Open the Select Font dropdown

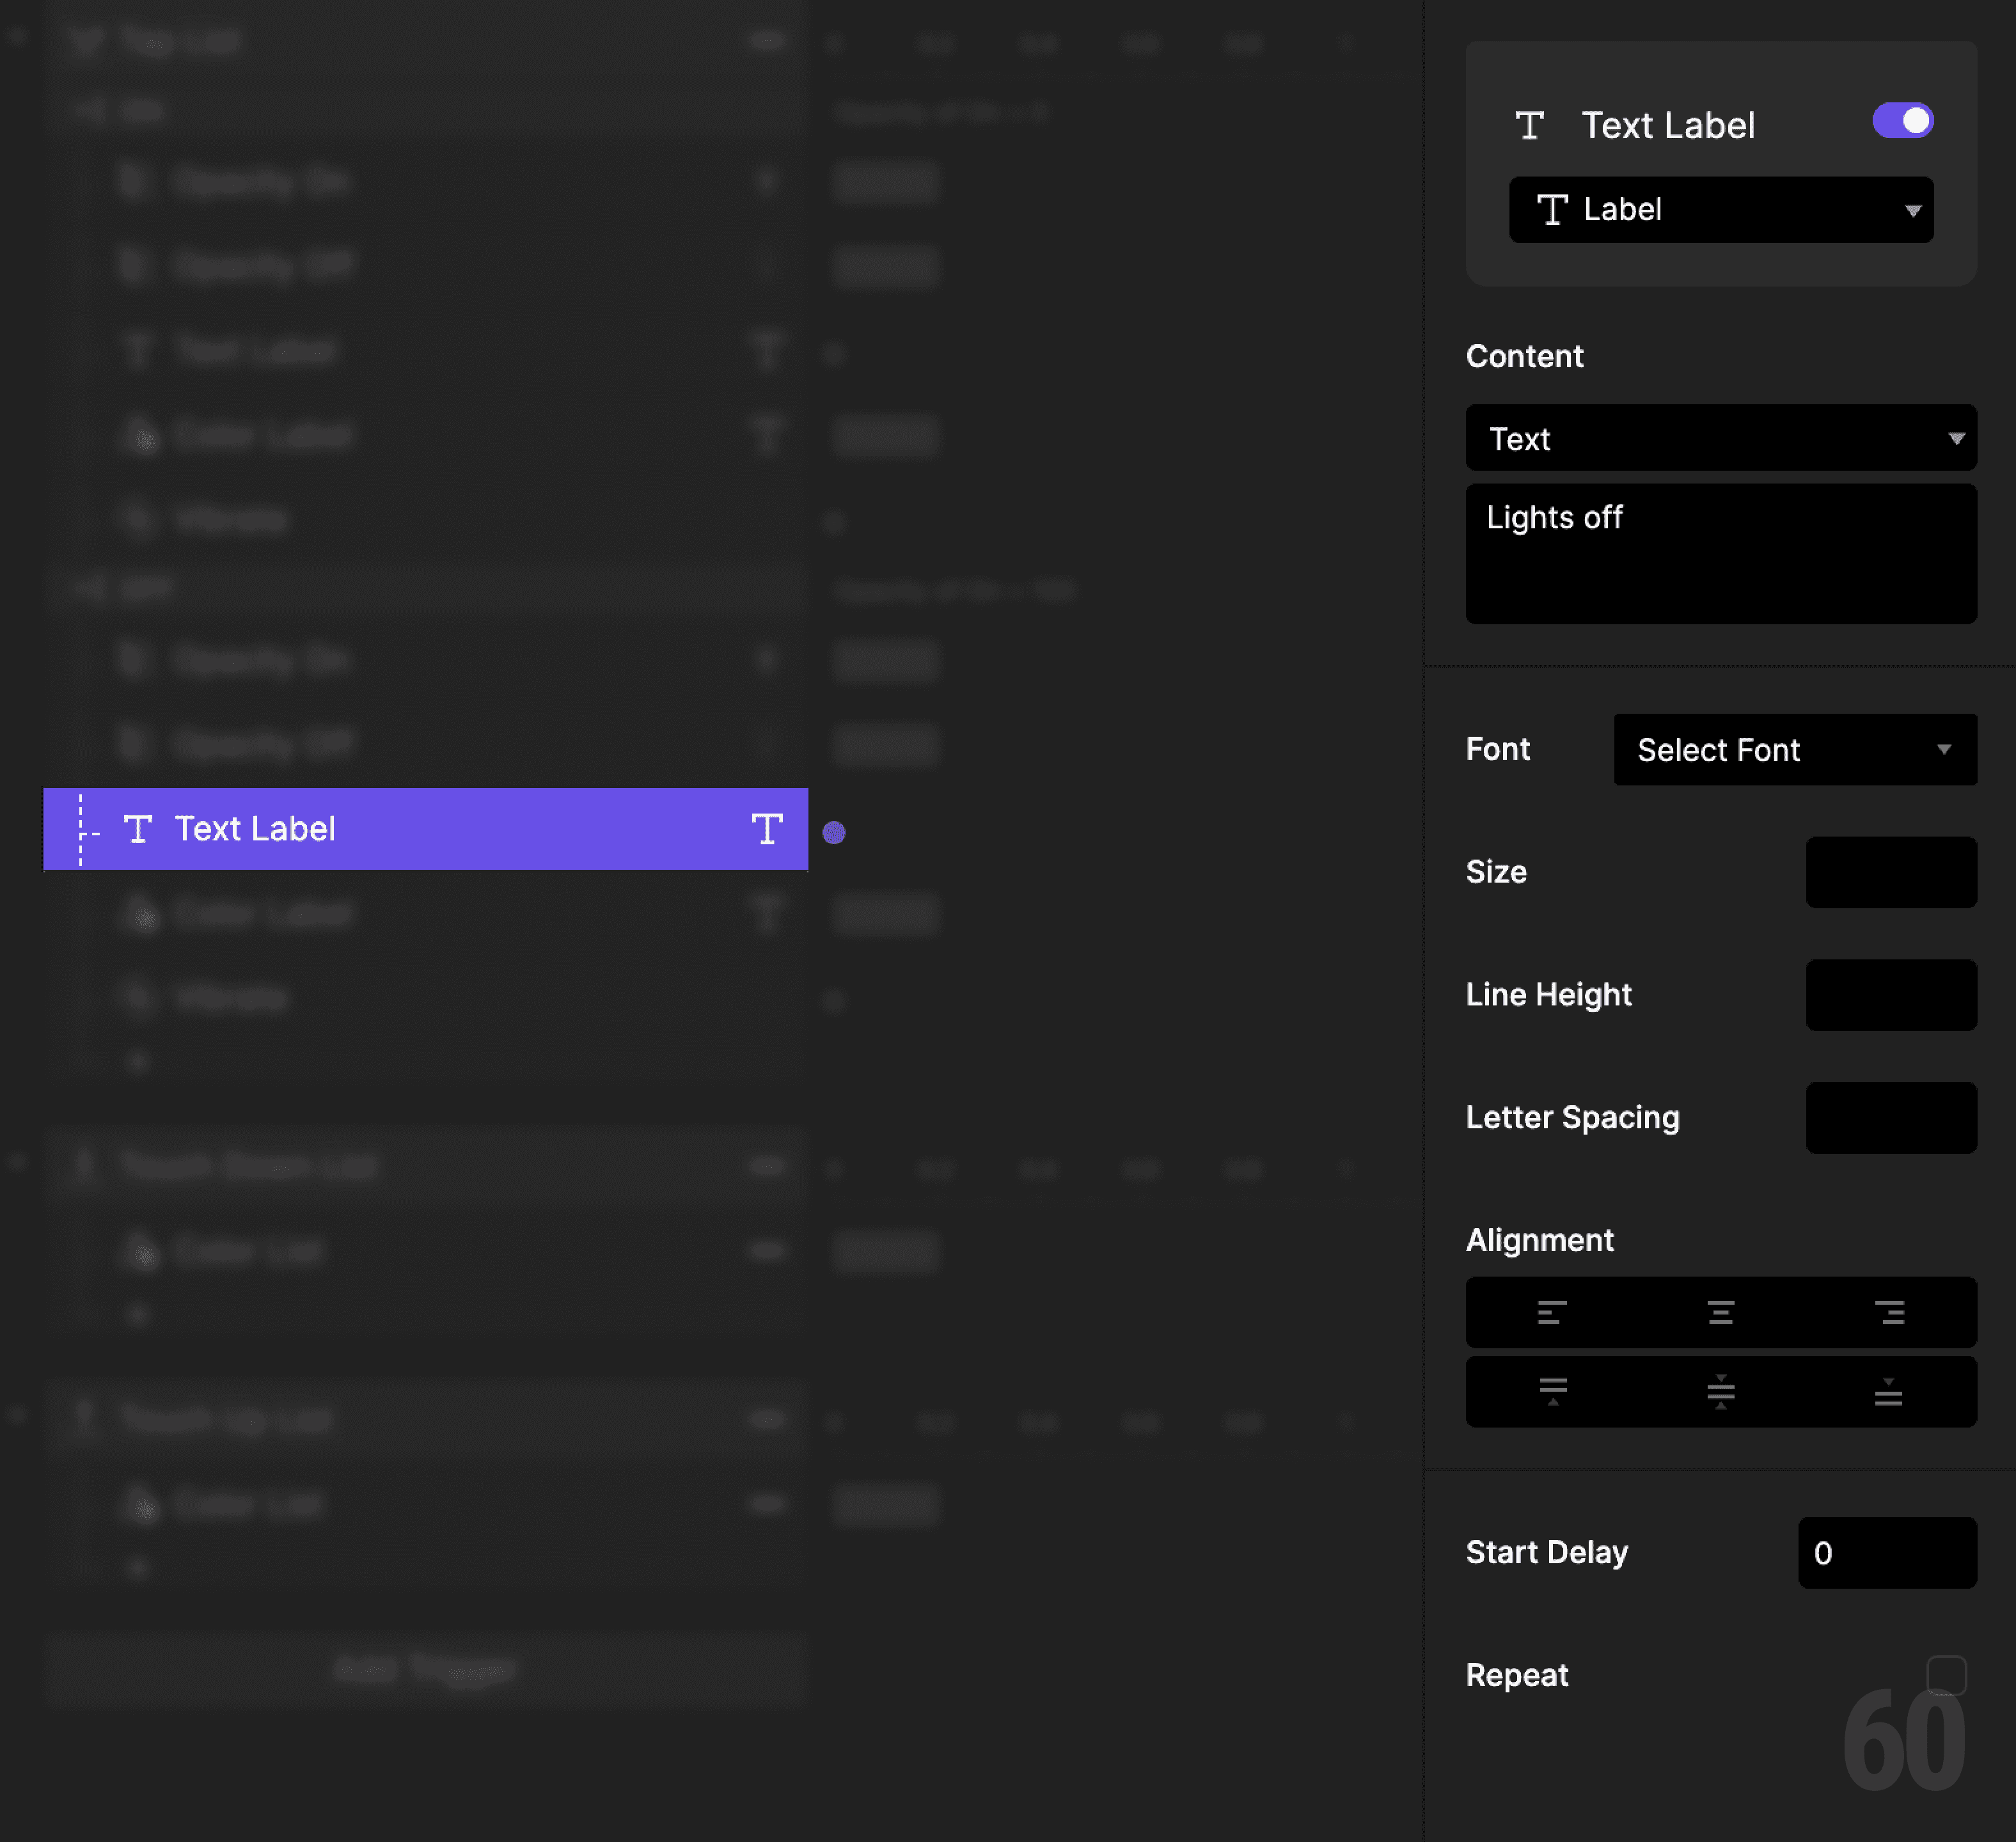1794,749
